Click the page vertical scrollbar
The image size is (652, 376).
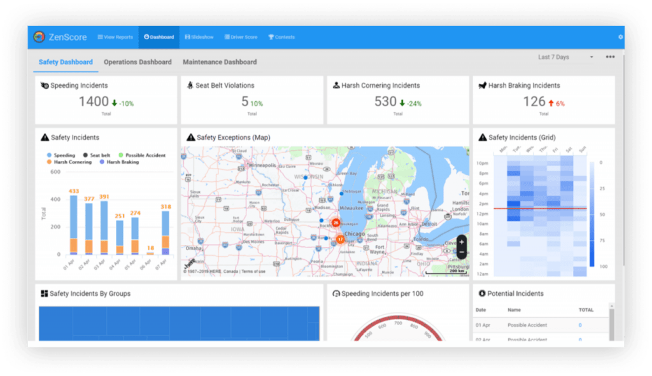click(623, 160)
